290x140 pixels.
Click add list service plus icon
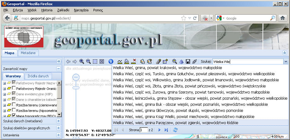(165, 61)
